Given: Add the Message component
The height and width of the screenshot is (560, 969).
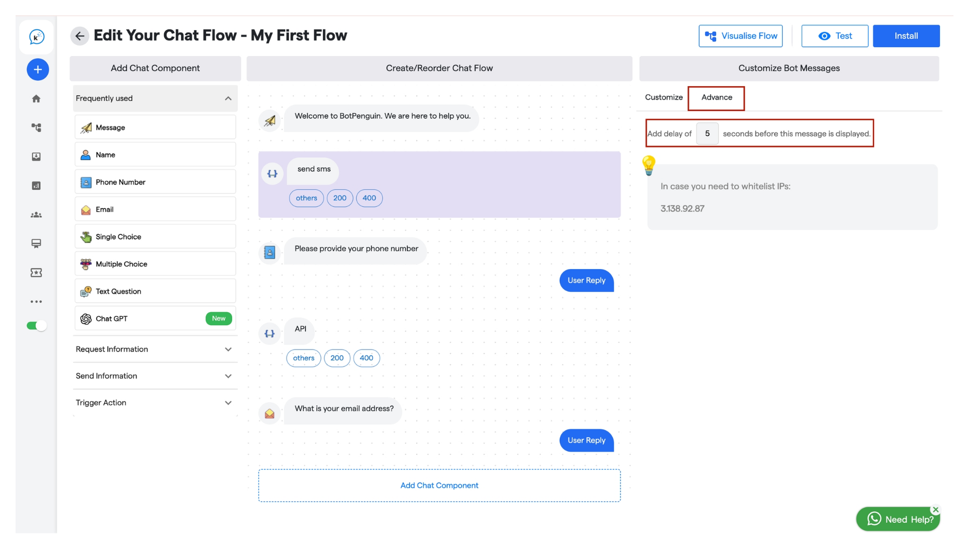Looking at the screenshot, I should pyautogui.click(x=155, y=128).
